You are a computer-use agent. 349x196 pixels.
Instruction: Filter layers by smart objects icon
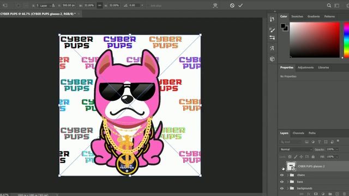(x=332, y=142)
